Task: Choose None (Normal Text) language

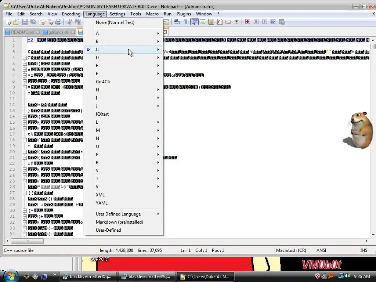Action: click(x=123, y=22)
